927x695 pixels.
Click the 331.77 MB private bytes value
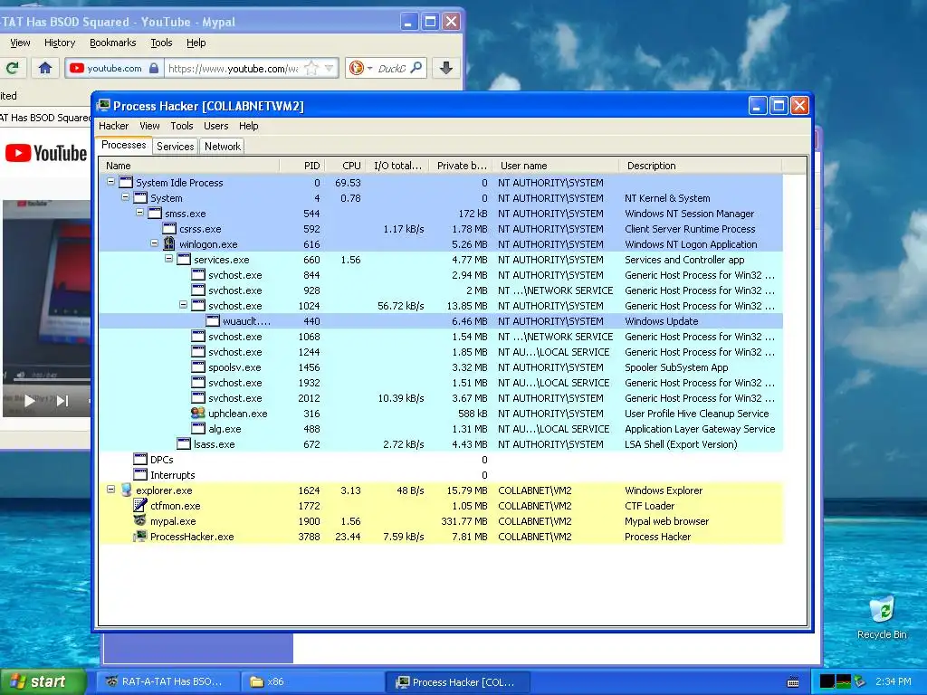point(464,521)
